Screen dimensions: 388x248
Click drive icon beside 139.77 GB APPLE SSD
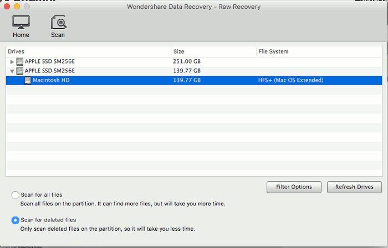tap(19, 71)
